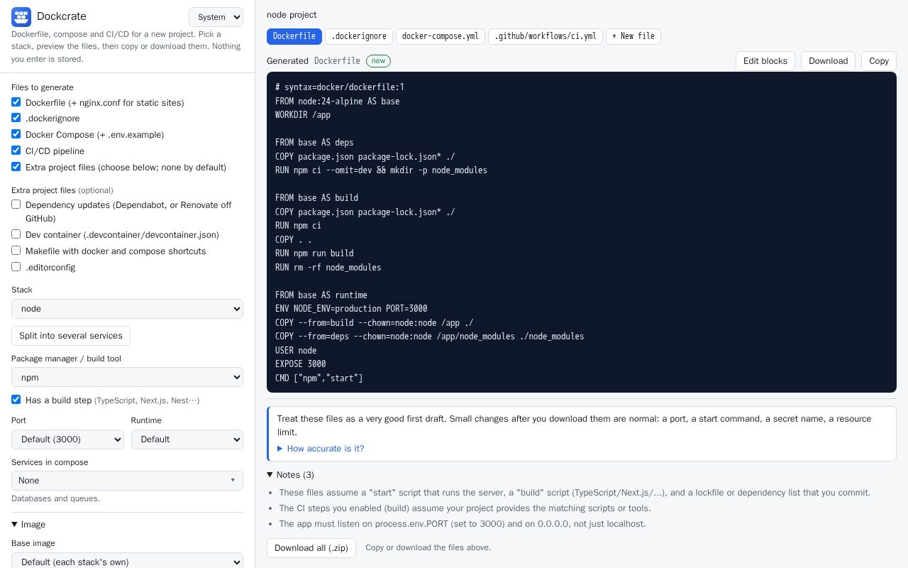The image size is (908, 568).
Task: Click Download all (.zip) button
Action: point(311,548)
